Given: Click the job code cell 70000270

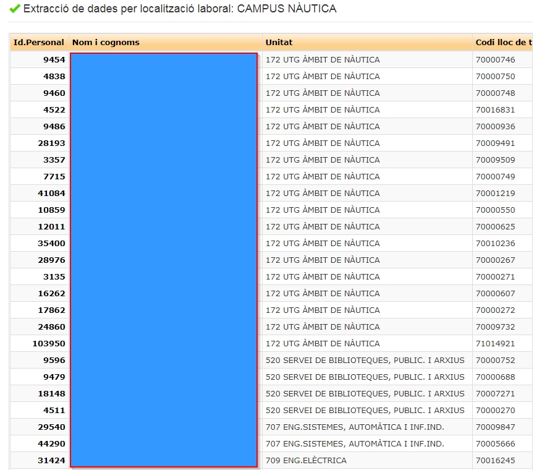Looking at the screenshot, I should click(495, 411).
